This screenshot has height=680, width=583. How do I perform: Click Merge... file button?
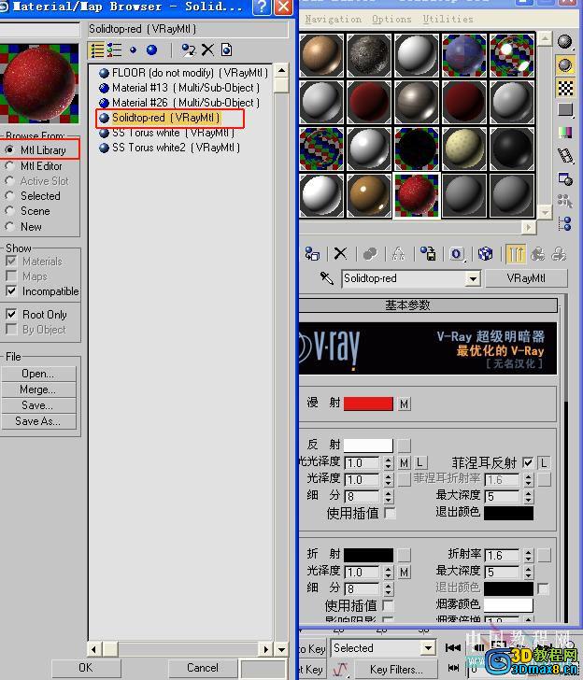point(38,390)
